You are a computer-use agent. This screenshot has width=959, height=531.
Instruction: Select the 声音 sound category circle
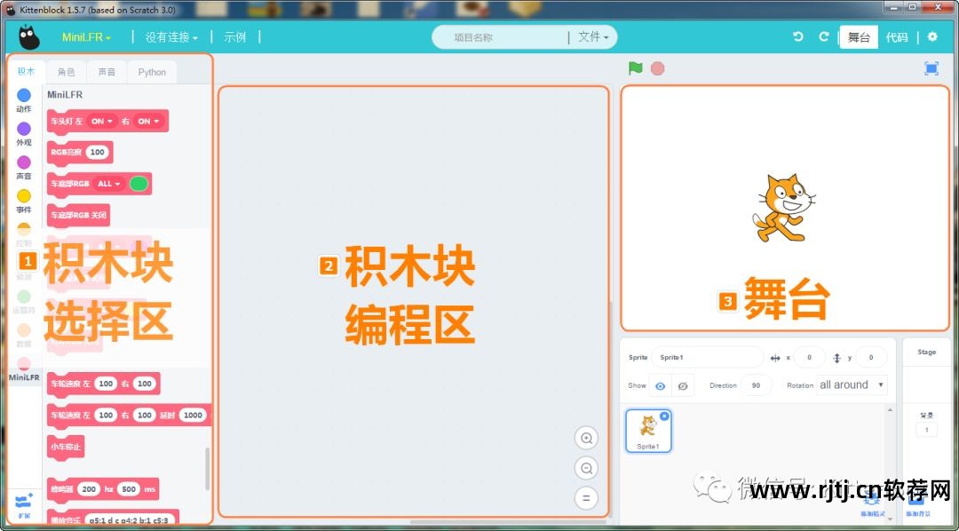pos(24,162)
